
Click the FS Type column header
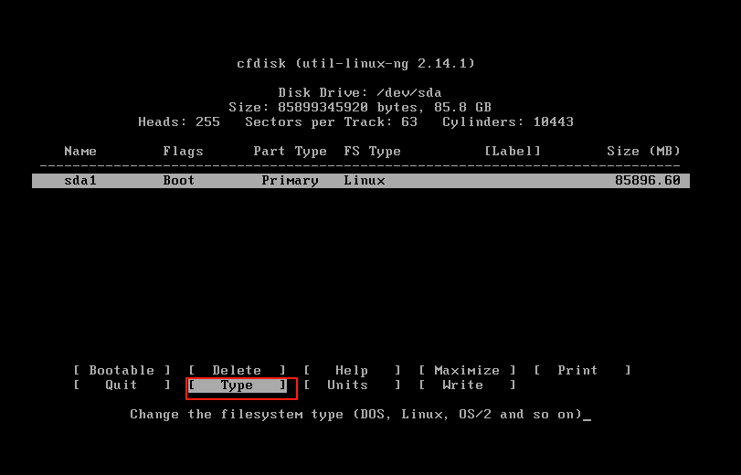[x=373, y=152]
